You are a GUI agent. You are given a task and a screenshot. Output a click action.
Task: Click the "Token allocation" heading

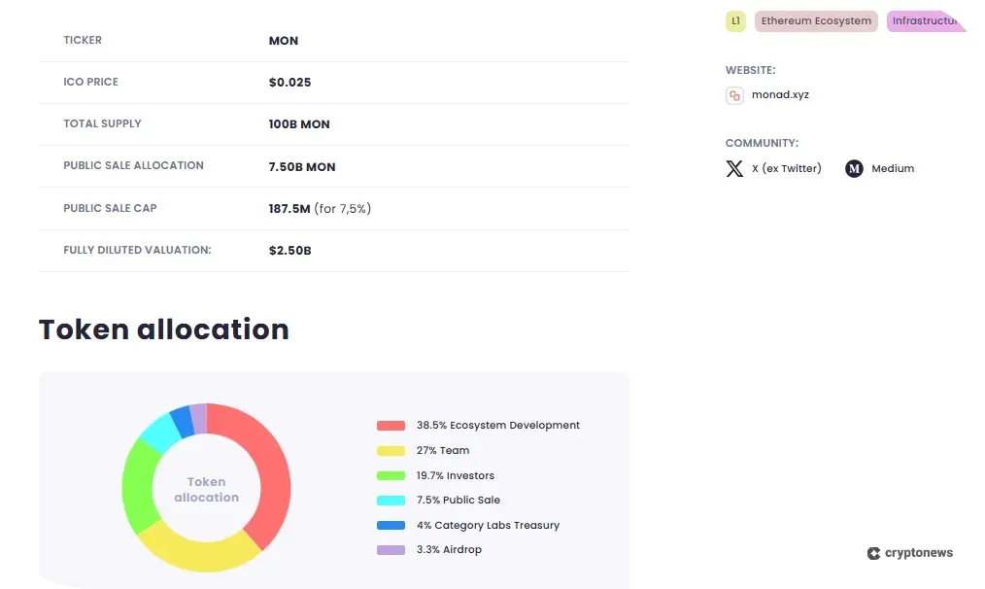[x=163, y=329]
